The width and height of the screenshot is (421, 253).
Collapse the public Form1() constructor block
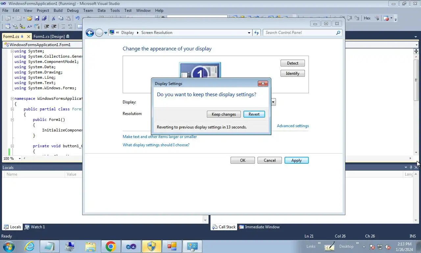(x=12, y=120)
